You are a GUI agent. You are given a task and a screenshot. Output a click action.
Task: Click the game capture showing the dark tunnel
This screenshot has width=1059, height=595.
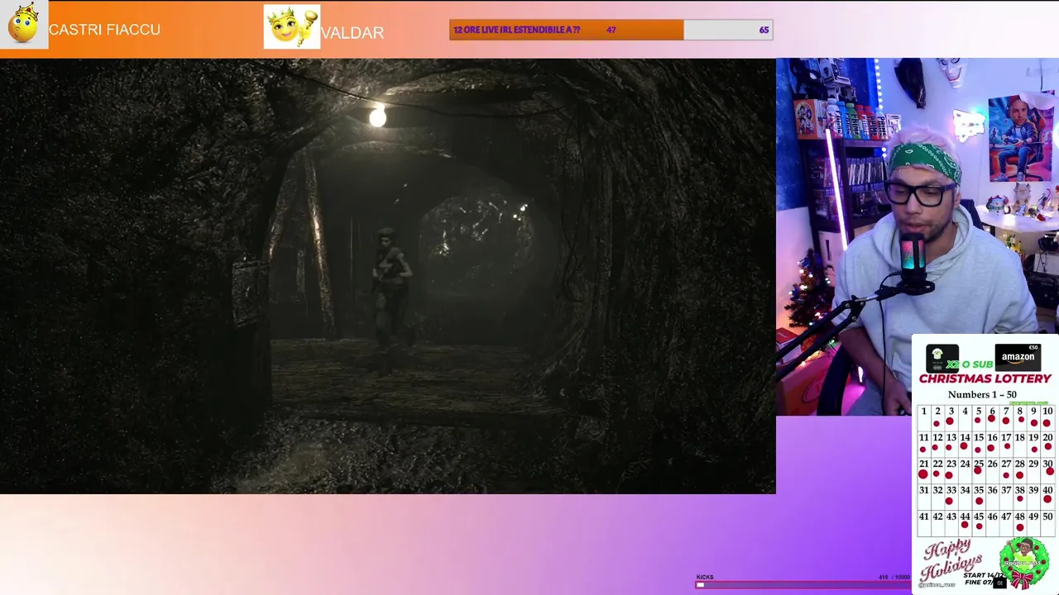(x=388, y=276)
